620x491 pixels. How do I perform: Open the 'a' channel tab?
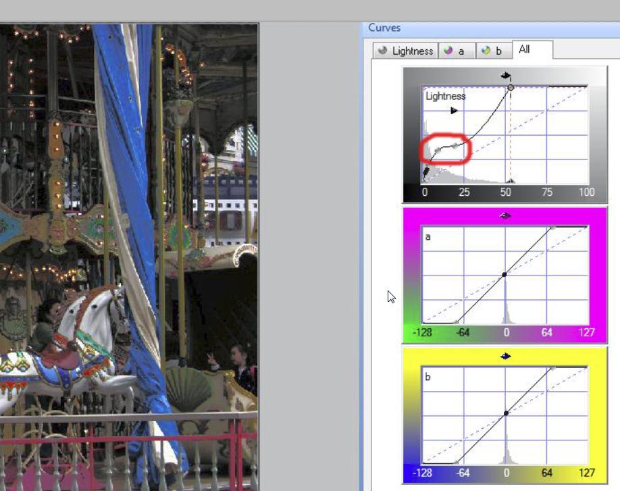pos(457,51)
